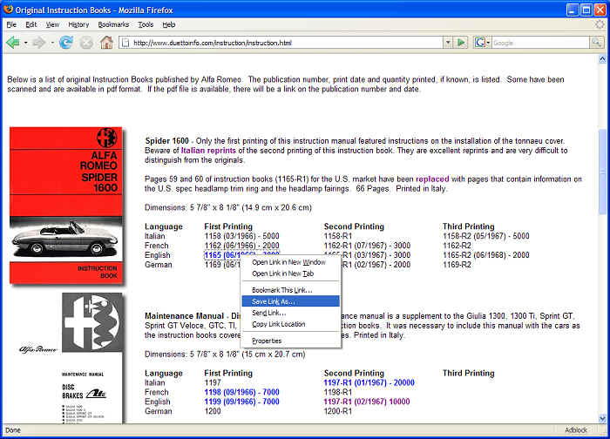Screen dimensions: 610x439
Task: Select Bookmark This Link
Action: pyautogui.click(x=290, y=290)
